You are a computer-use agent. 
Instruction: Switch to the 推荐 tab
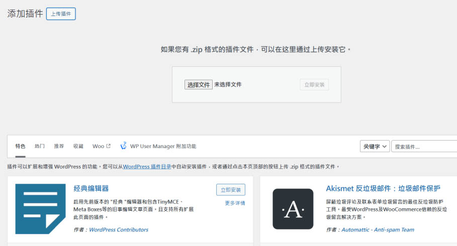59,146
